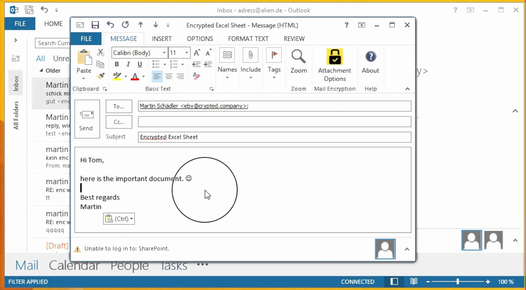Open Attachment Options for mail encryption

pos(334,65)
